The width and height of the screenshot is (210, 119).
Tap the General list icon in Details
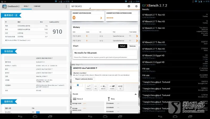(75, 99)
